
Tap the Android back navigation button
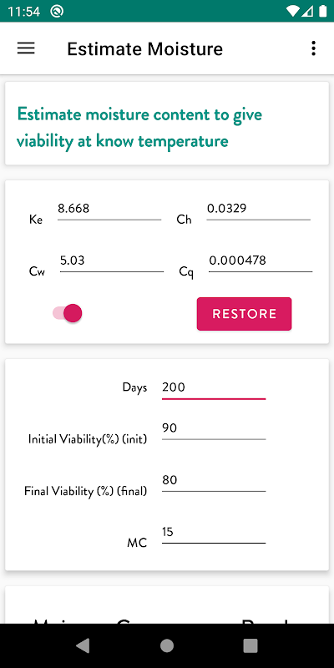click(83, 645)
